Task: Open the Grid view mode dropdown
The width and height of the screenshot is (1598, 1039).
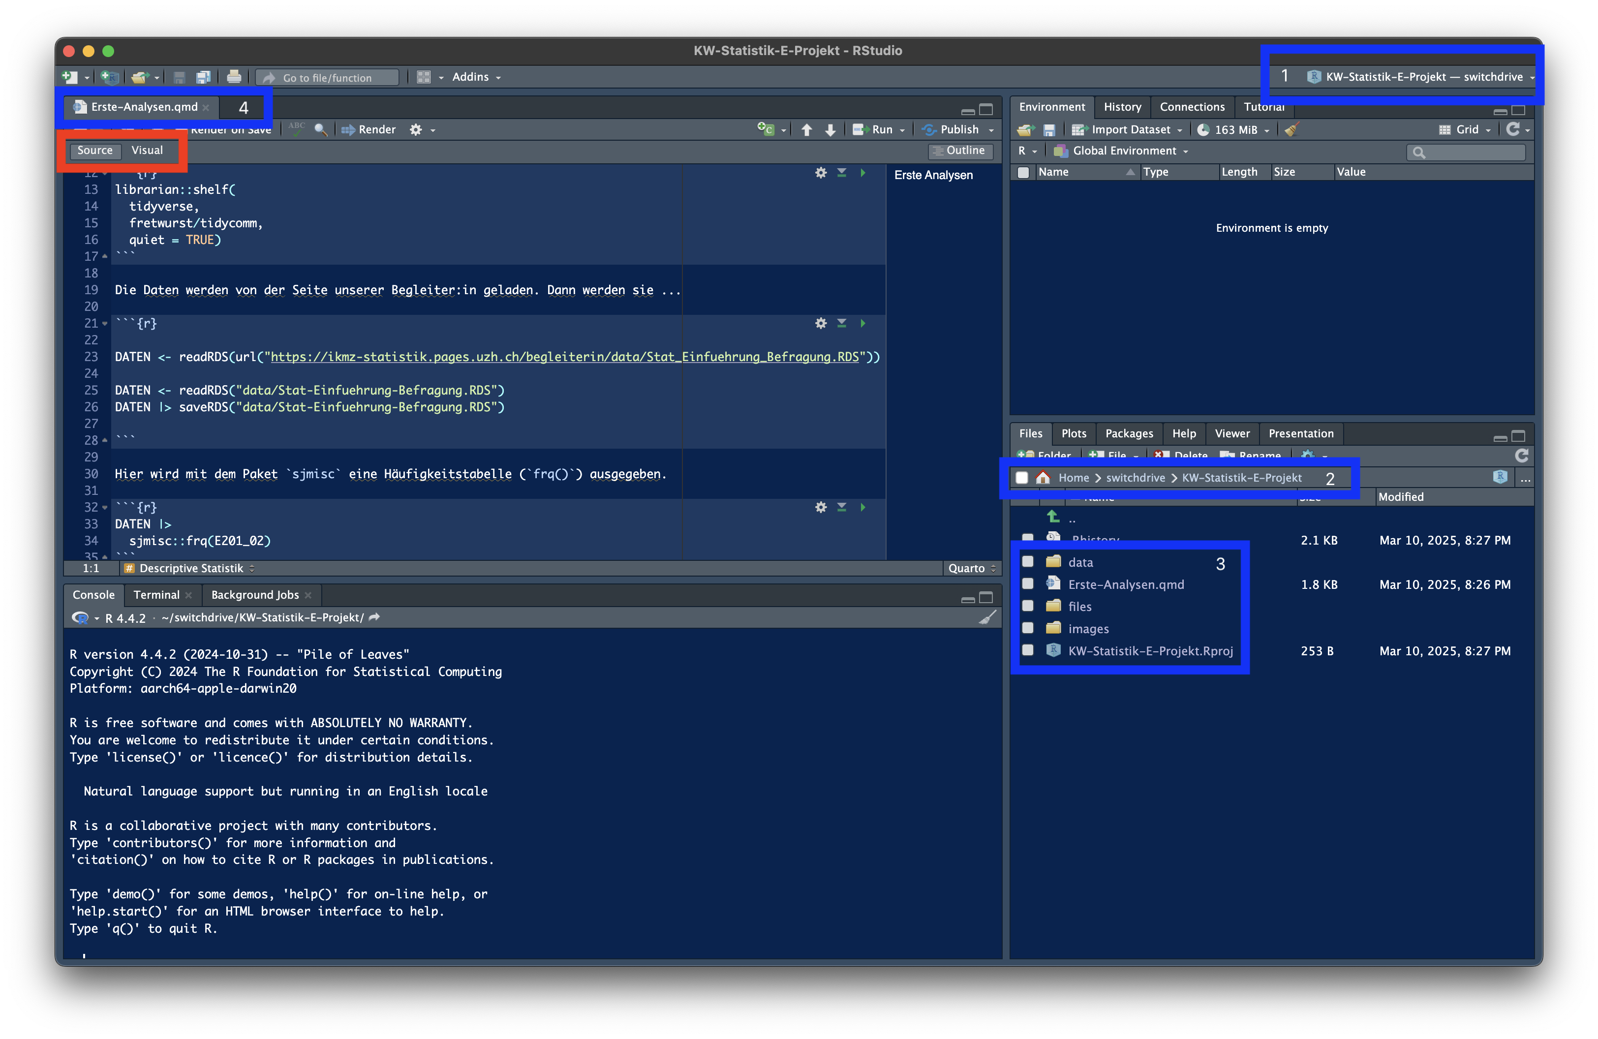Action: point(1464,129)
